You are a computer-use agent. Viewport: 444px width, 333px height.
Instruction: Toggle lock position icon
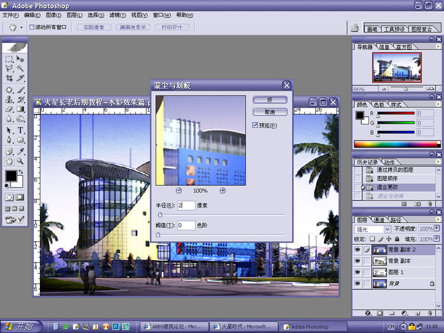point(389,239)
